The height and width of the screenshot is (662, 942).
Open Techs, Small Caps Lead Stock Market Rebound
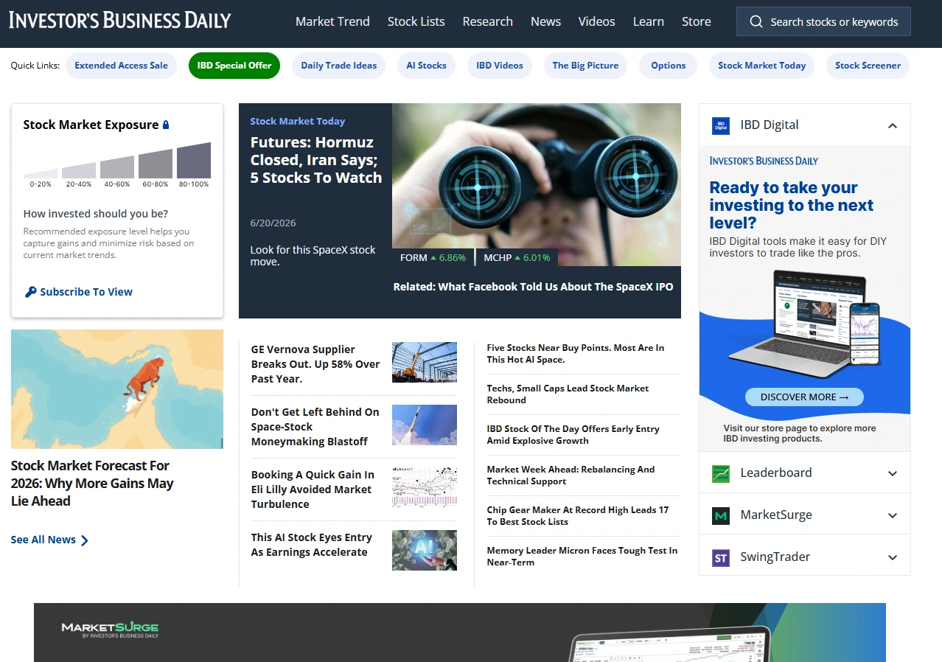(568, 394)
